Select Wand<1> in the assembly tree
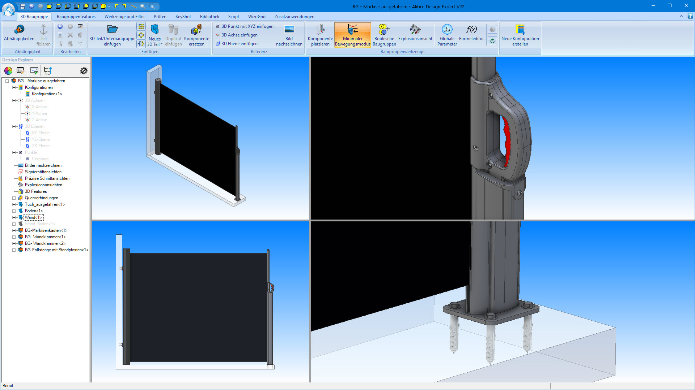 (34, 217)
